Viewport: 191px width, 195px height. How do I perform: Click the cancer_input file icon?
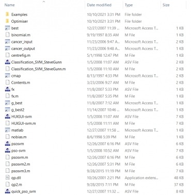click(7, 42)
